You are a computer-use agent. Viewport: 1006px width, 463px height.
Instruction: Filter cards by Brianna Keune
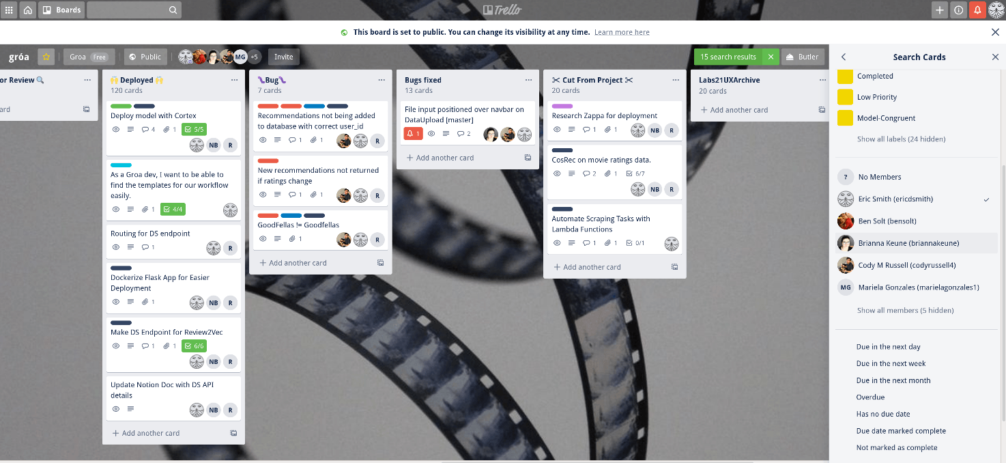pyautogui.click(x=916, y=243)
